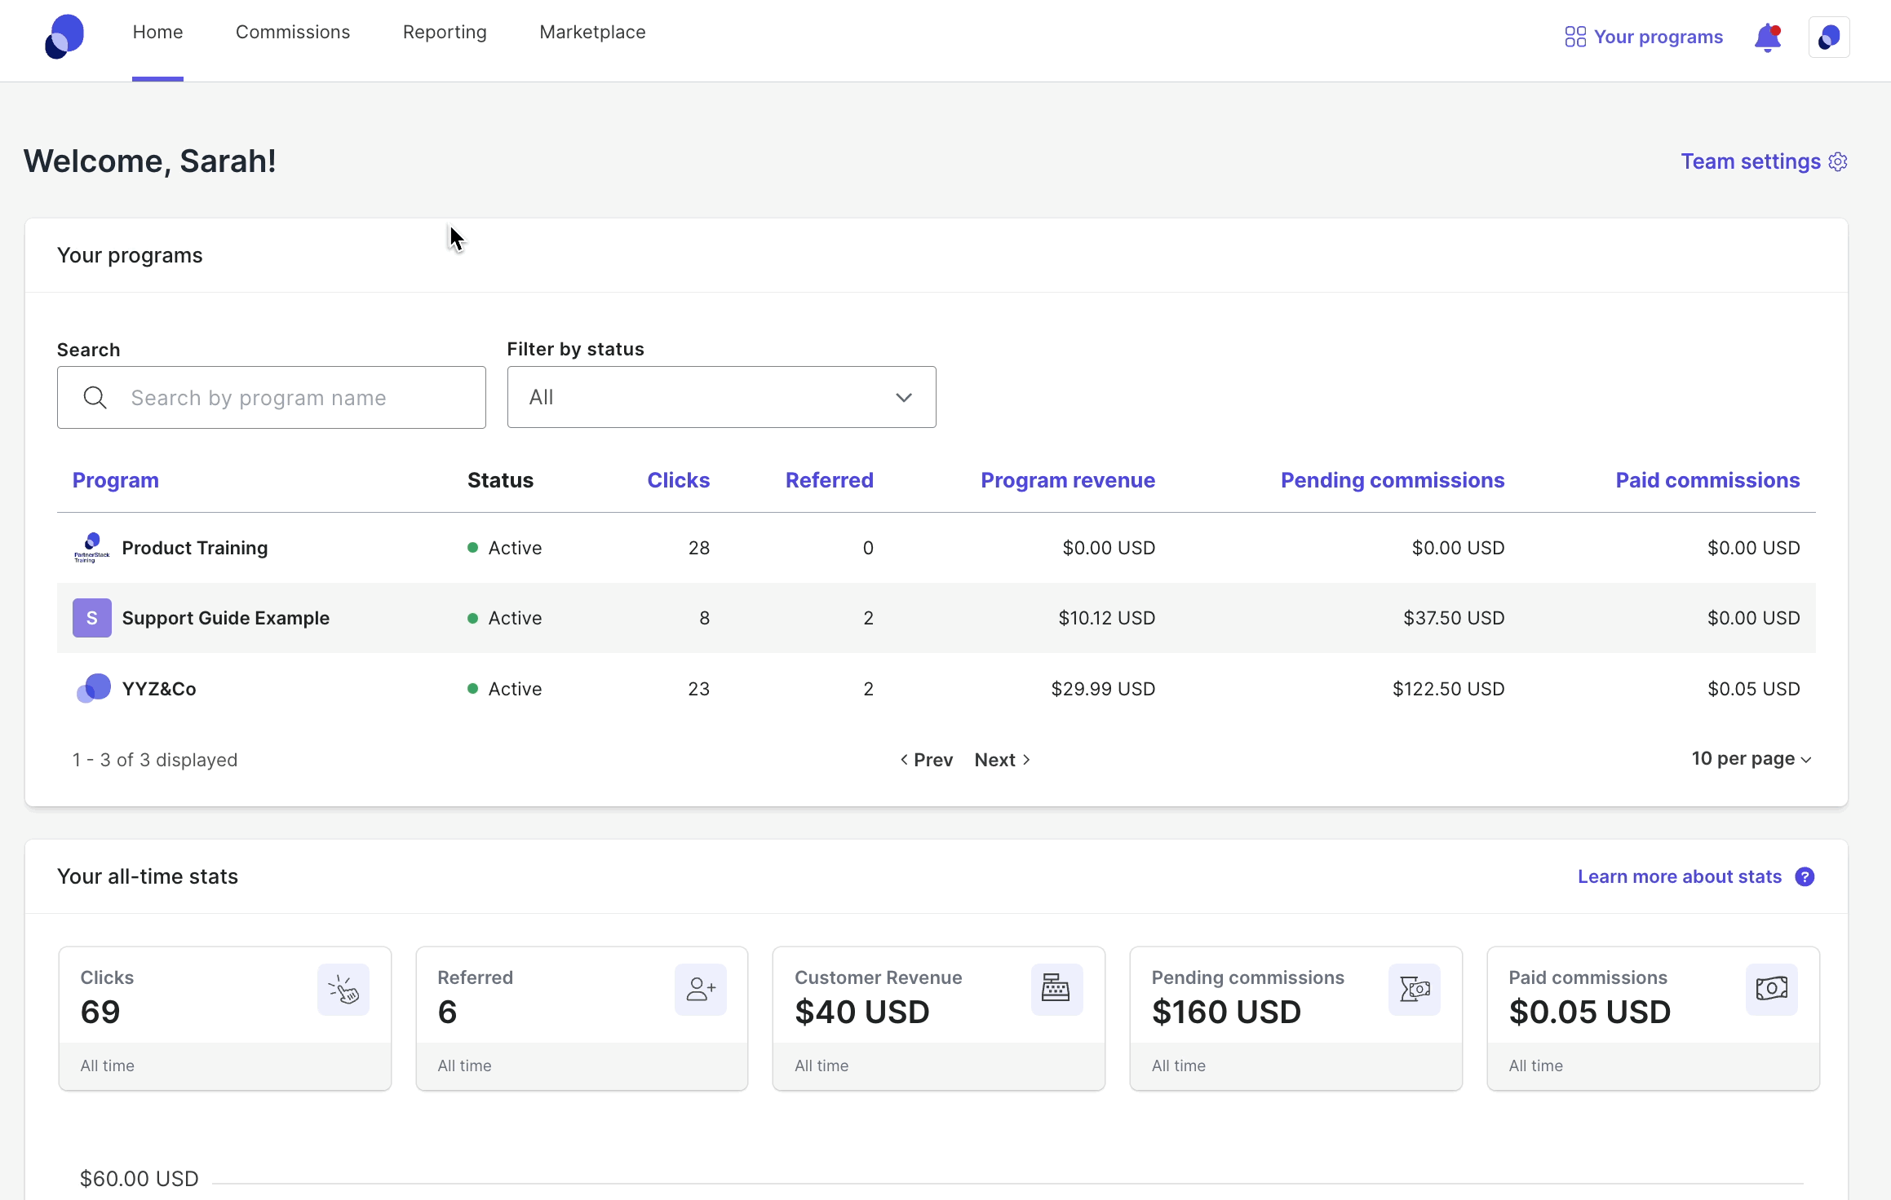The width and height of the screenshot is (1891, 1200).
Task: Open the YYZ&Co program name
Action: tap(159, 689)
